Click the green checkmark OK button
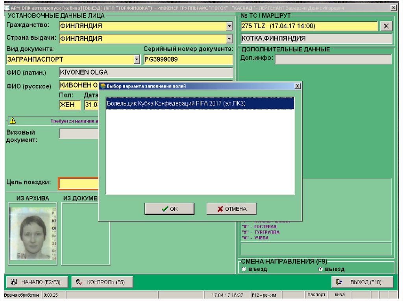This screenshot has height=301, width=403. (x=169, y=209)
